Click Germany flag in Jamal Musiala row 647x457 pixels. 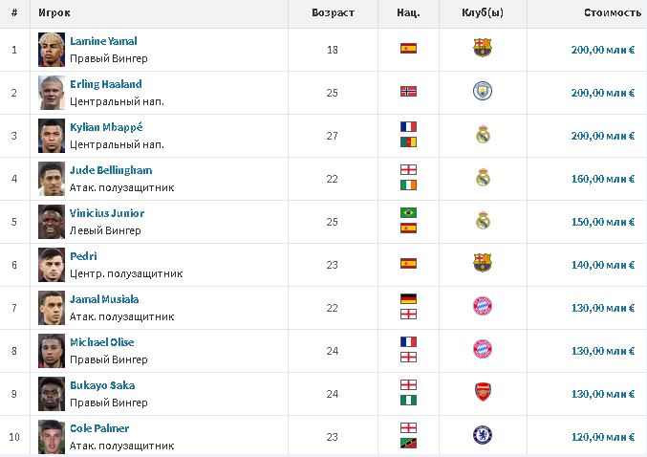tap(408, 298)
